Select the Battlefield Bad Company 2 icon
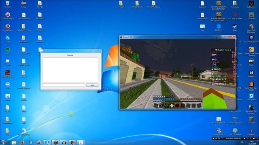 pyautogui.click(x=251, y=110)
